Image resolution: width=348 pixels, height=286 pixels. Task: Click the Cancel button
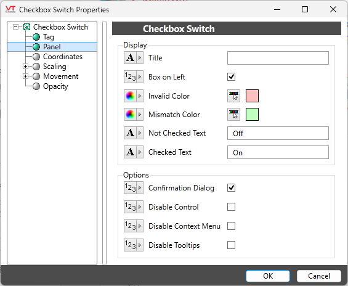point(319,276)
